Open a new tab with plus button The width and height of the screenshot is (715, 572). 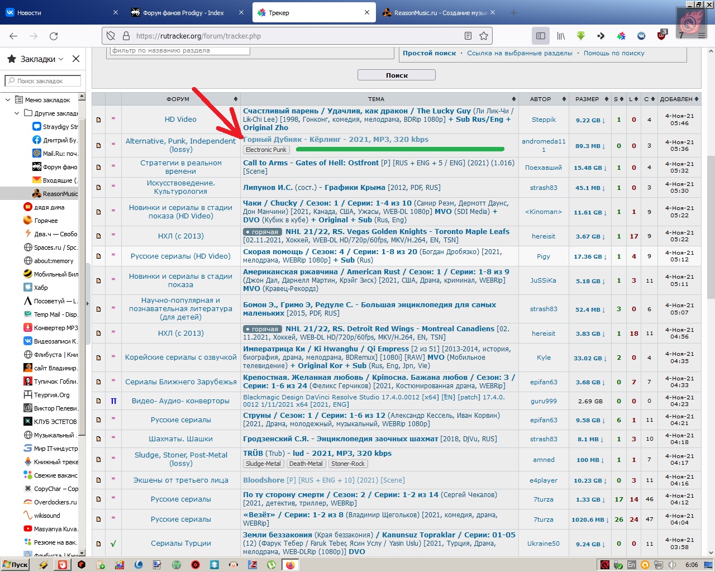[513, 12]
